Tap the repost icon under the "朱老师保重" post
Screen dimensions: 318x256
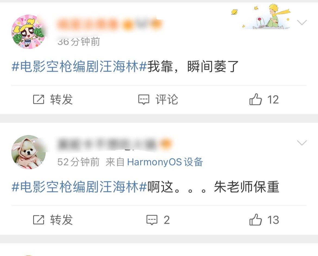point(39,220)
